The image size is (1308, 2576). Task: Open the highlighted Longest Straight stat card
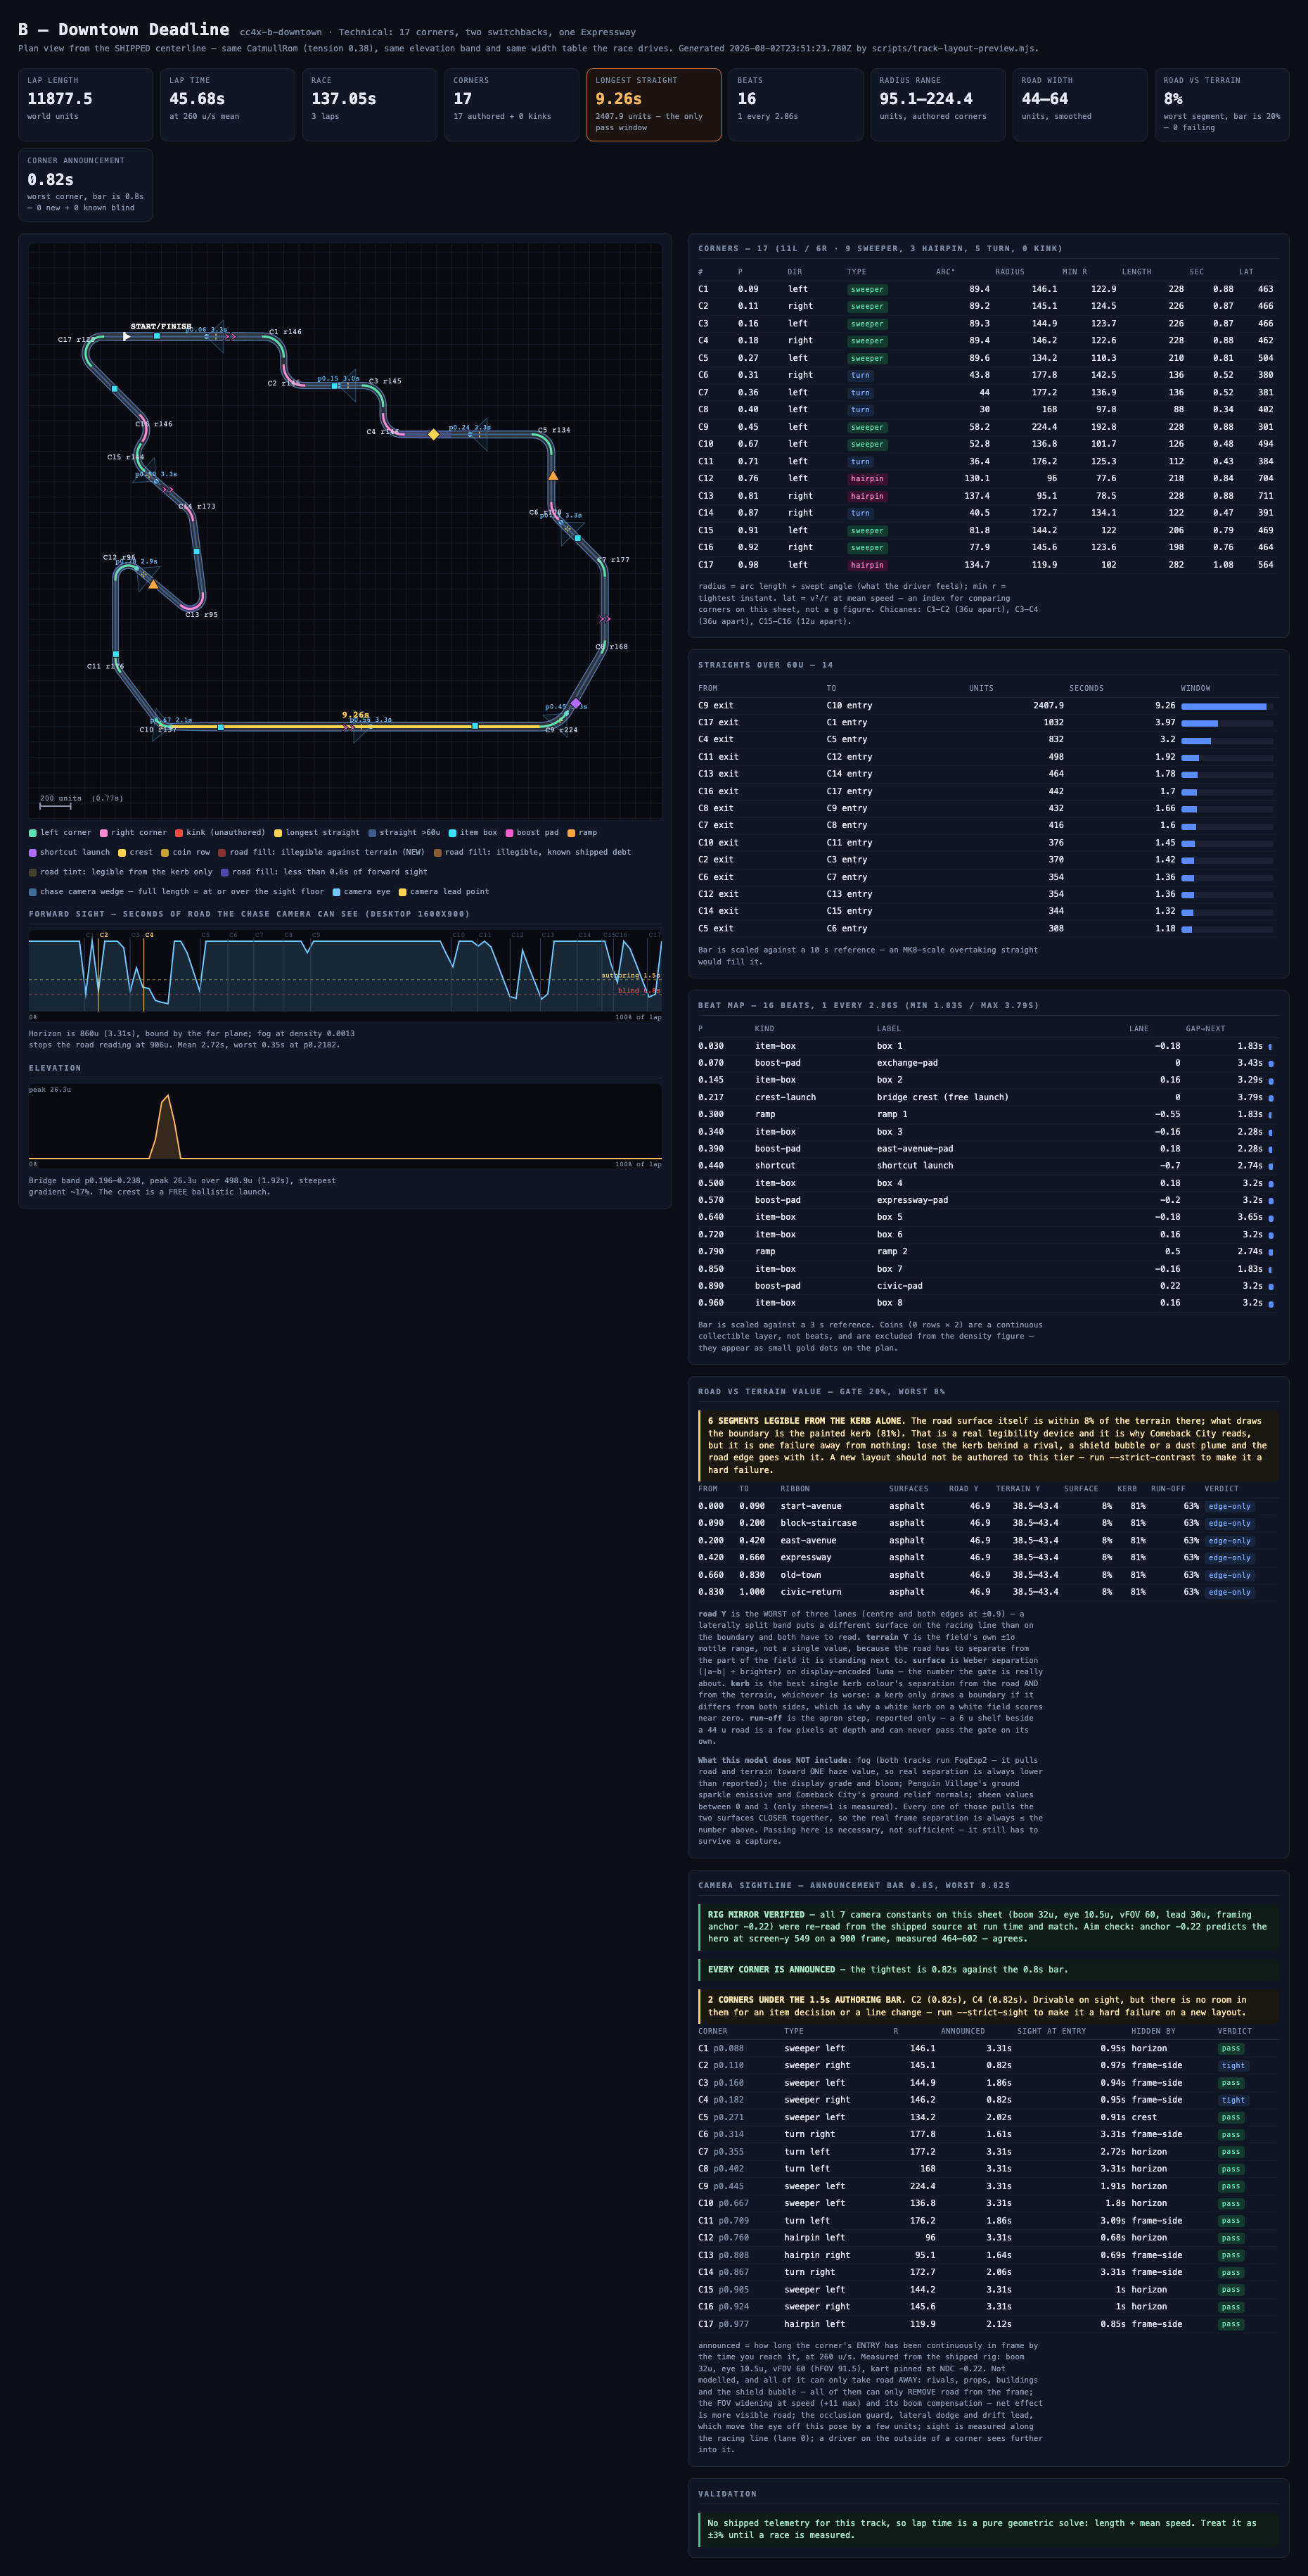click(653, 105)
